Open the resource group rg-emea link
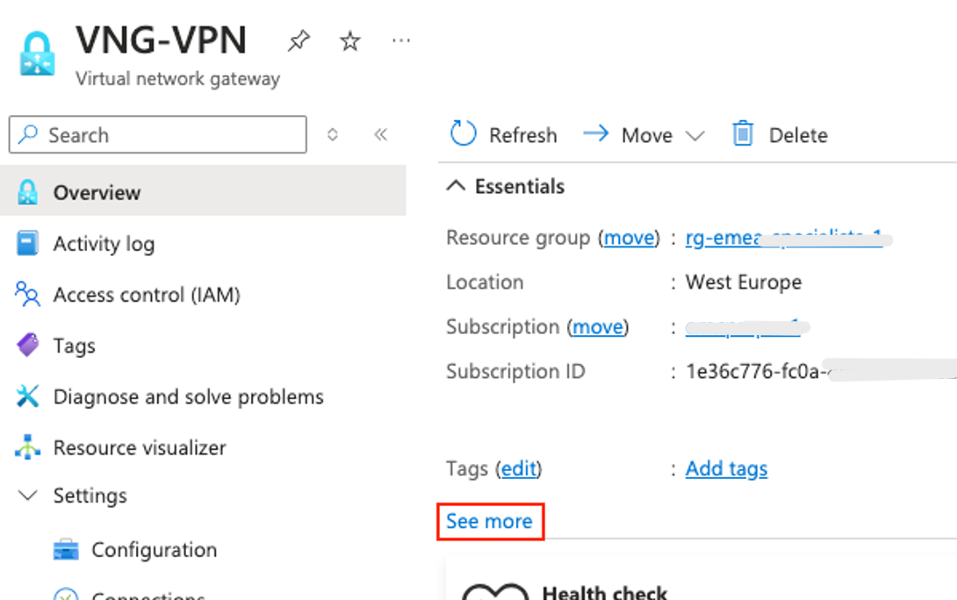 pos(736,238)
